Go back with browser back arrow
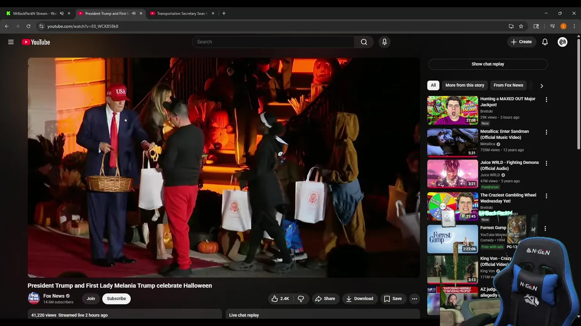This screenshot has height=326, width=581. [x=7, y=26]
